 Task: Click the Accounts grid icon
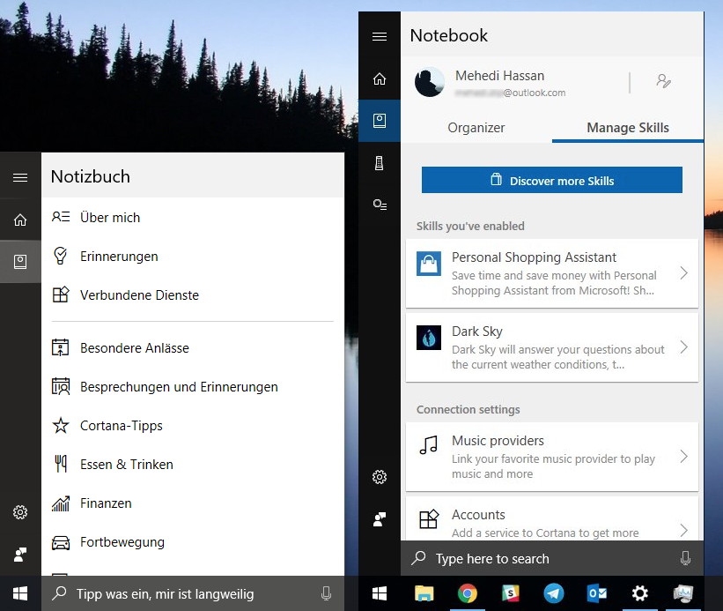click(429, 519)
